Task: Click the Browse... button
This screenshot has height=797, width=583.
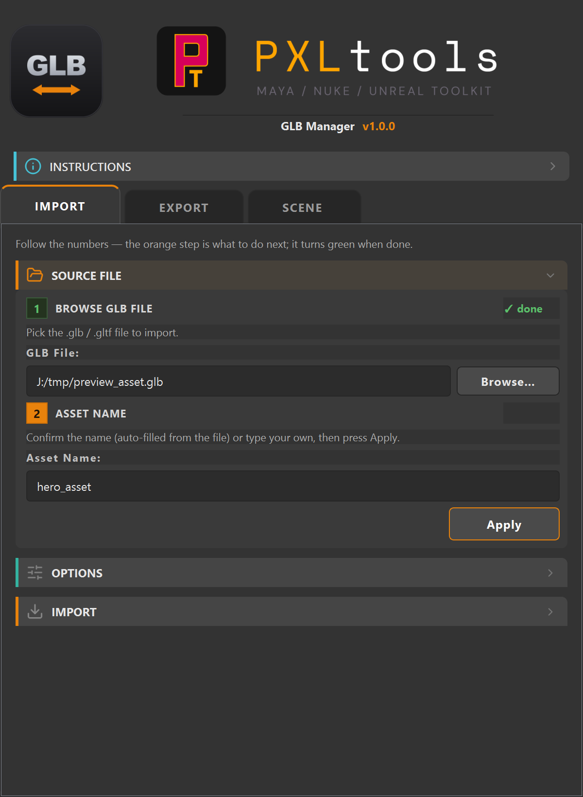Action: pyautogui.click(x=508, y=381)
